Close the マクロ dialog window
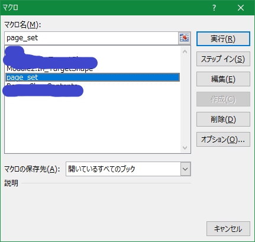Viewport: 255px width, 242px height. [241, 8]
